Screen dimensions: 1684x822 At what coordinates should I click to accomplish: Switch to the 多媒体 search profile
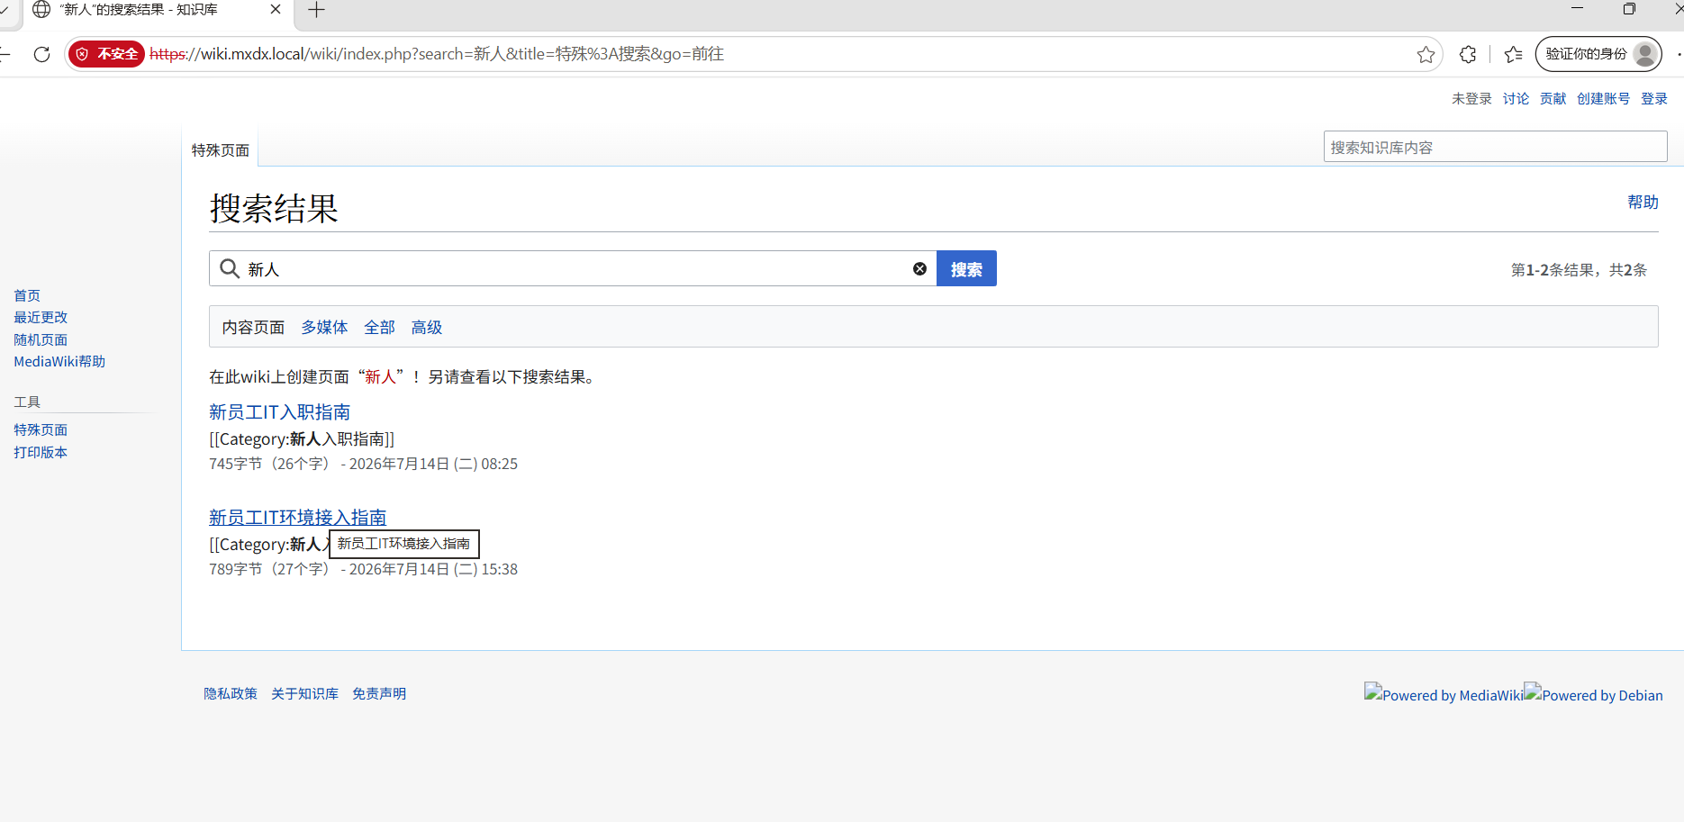(x=324, y=328)
